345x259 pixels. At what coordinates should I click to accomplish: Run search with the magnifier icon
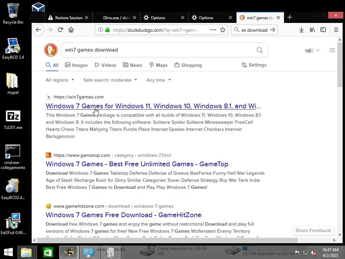click(260, 50)
